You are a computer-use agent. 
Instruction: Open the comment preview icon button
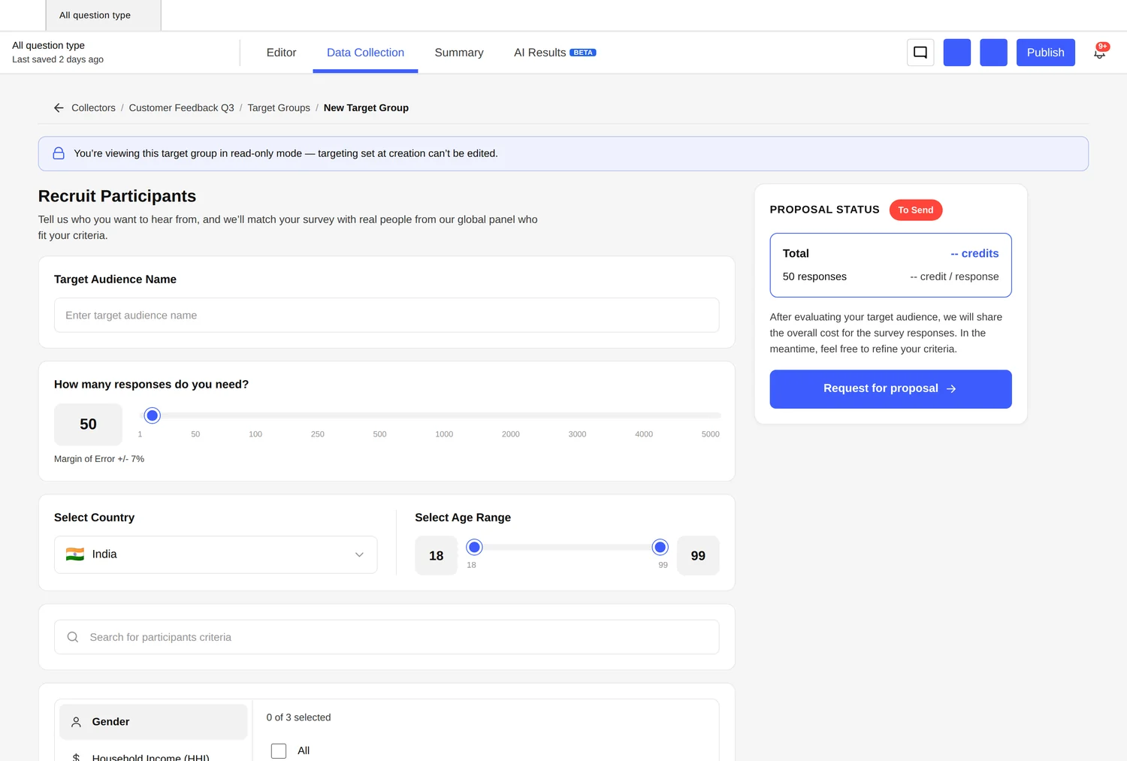[x=920, y=53]
